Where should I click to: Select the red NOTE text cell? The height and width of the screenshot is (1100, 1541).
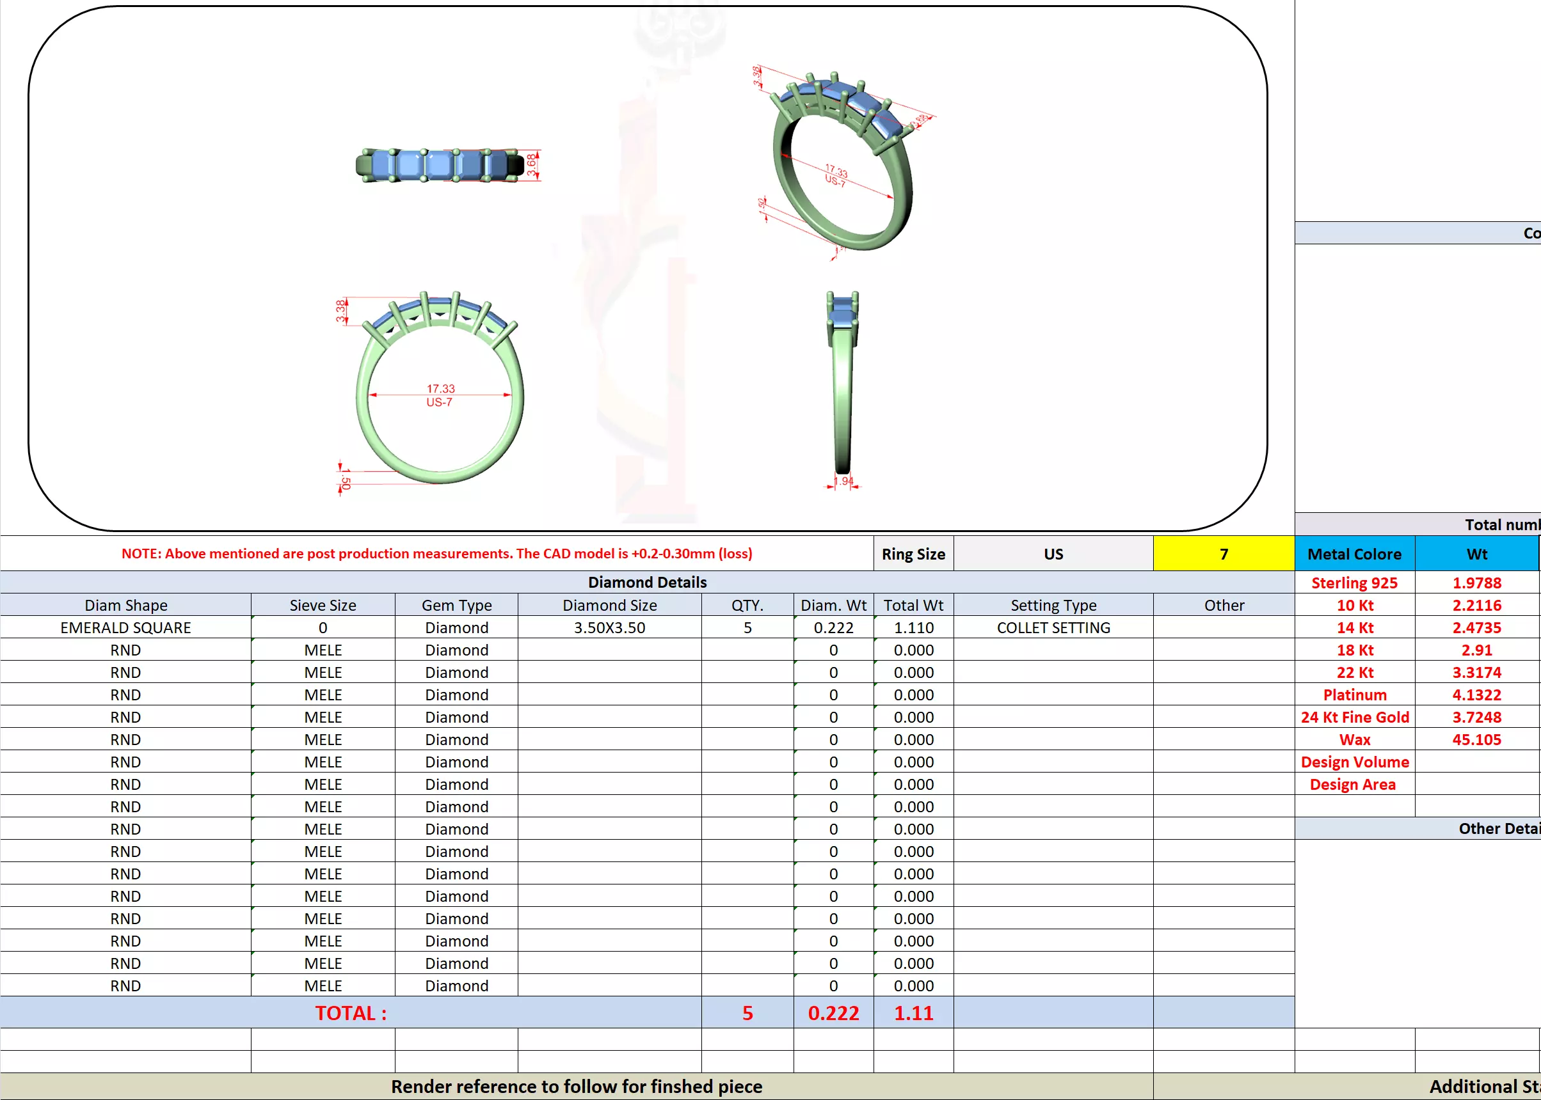(x=436, y=553)
